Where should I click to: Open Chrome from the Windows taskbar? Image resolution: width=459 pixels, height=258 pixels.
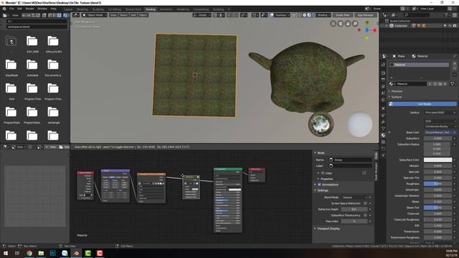(x=29, y=253)
